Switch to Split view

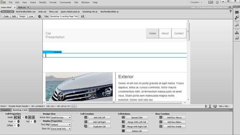(14, 16)
